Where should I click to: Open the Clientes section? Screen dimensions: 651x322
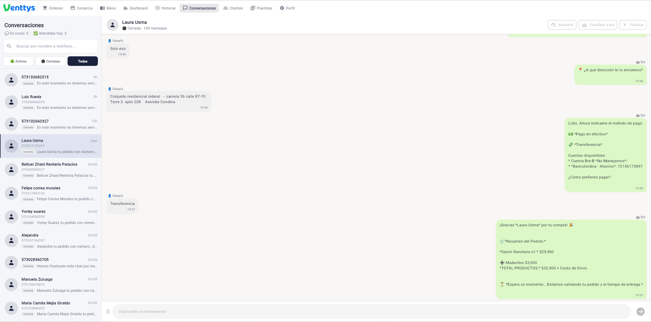coord(233,8)
